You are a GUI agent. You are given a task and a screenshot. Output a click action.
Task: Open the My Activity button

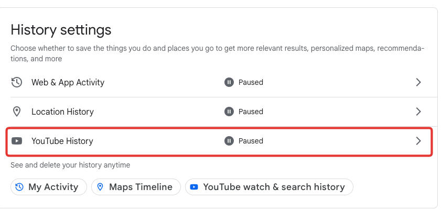pyautogui.click(x=48, y=187)
